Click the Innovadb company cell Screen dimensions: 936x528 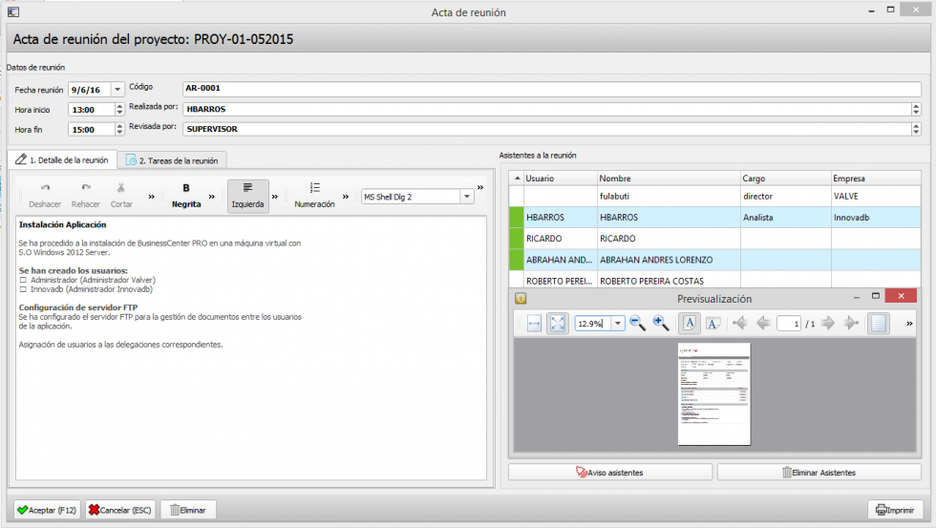[876, 217]
